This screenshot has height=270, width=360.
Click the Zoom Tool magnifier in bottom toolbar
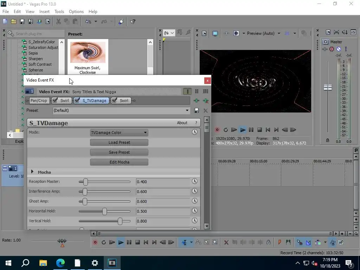[x=215, y=242]
